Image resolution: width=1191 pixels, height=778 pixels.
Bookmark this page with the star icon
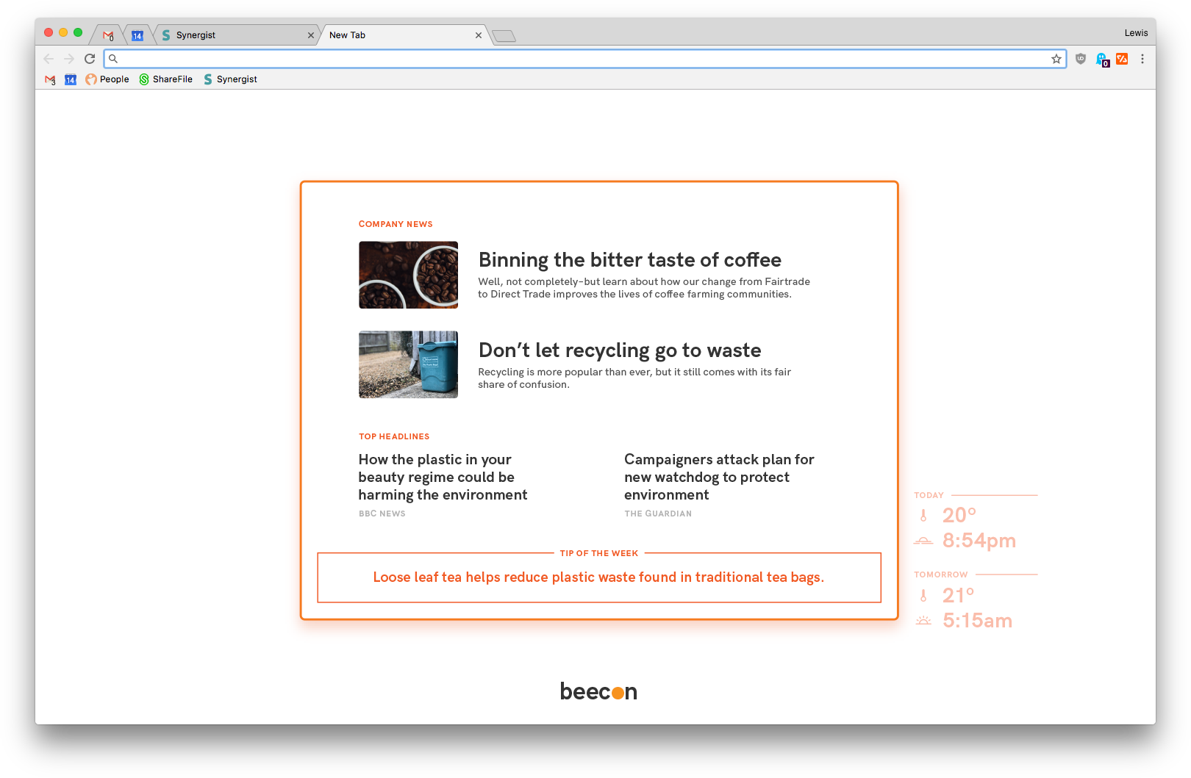[x=1056, y=59]
